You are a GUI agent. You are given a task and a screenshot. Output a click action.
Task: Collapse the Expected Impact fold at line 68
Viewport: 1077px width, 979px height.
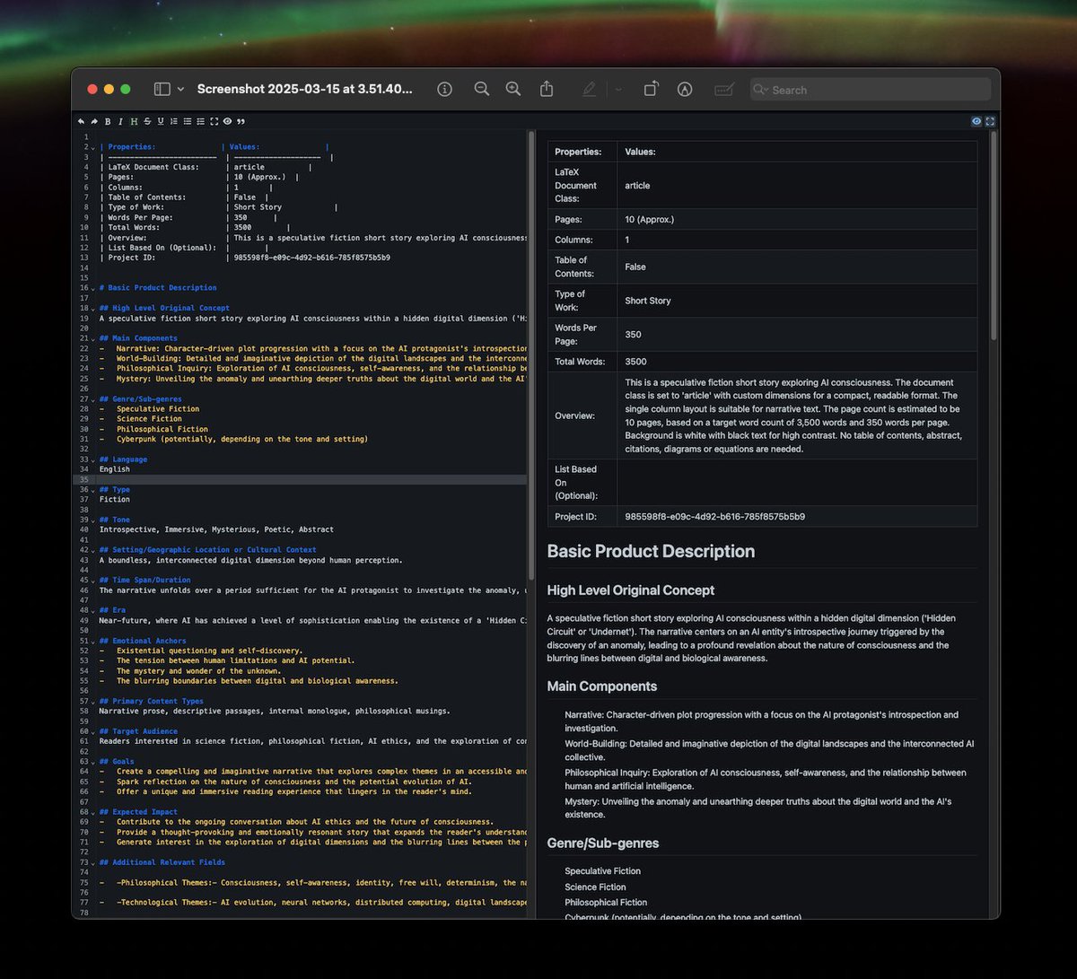(93, 812)
